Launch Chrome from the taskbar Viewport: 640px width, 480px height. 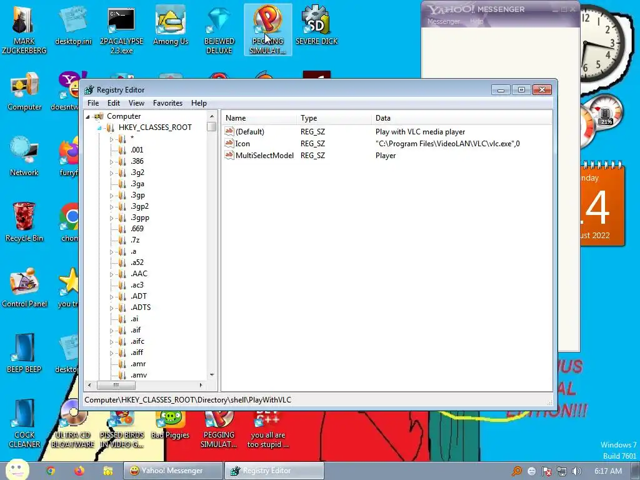click(x=50, y=471)
